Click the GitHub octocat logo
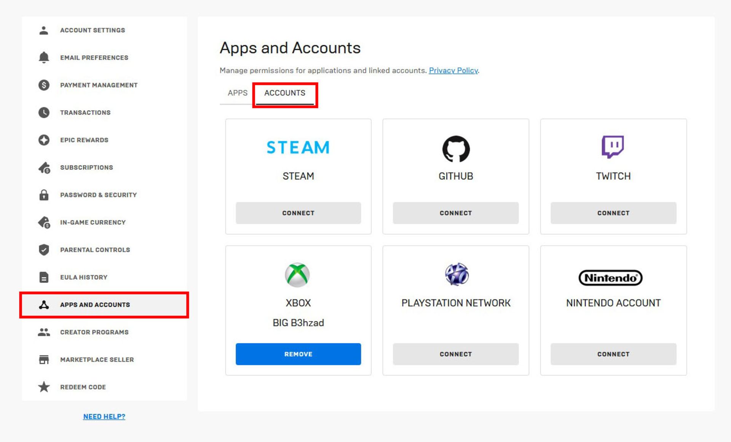The image size is (731, 442). (456, 149)
